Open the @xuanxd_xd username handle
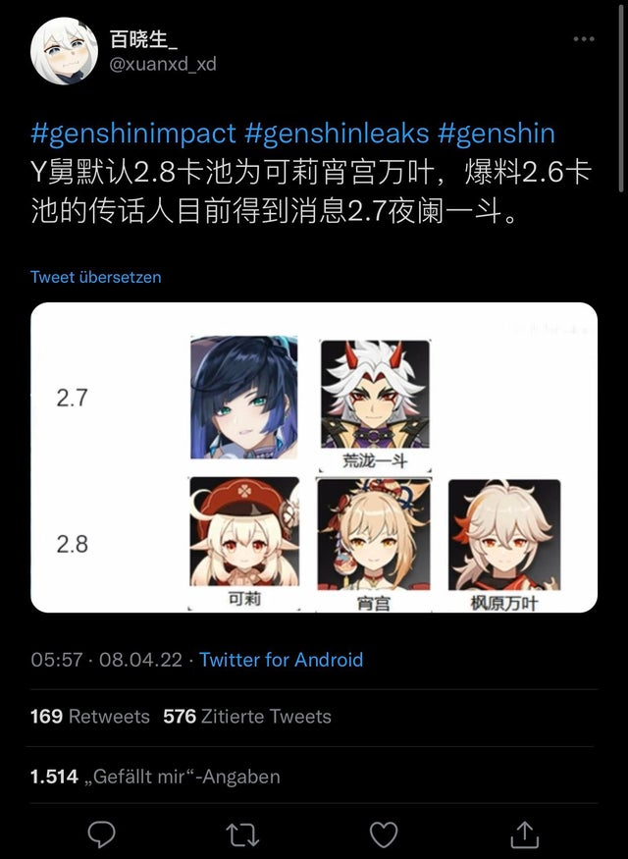 pyautogui.click(x=163, y=64)
